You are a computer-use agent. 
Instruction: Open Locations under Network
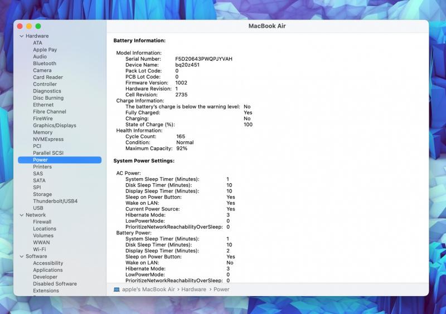45,229
